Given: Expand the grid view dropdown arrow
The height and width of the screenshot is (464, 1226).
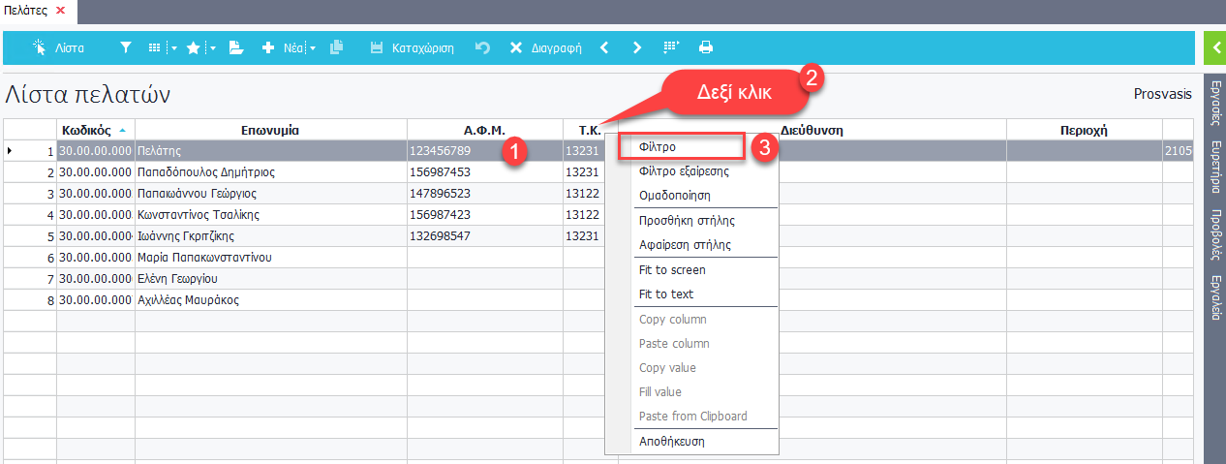Looking at the screenshot, I should (x=173, y=47).
